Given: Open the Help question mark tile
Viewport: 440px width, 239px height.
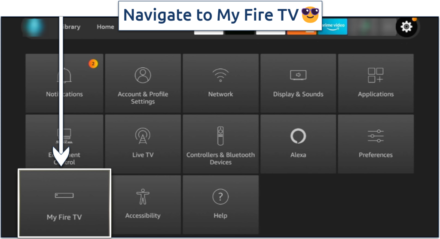Looking at the screenshot, I should [x=220, y=205].
